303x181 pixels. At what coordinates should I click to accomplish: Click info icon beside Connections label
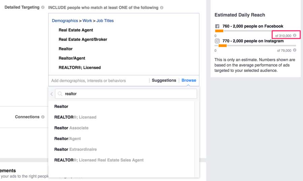(x=43, y=117)
